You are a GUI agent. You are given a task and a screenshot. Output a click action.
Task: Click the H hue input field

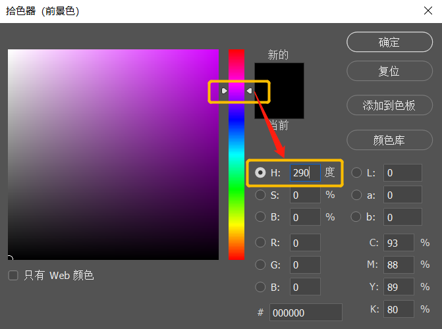[305, 172]
